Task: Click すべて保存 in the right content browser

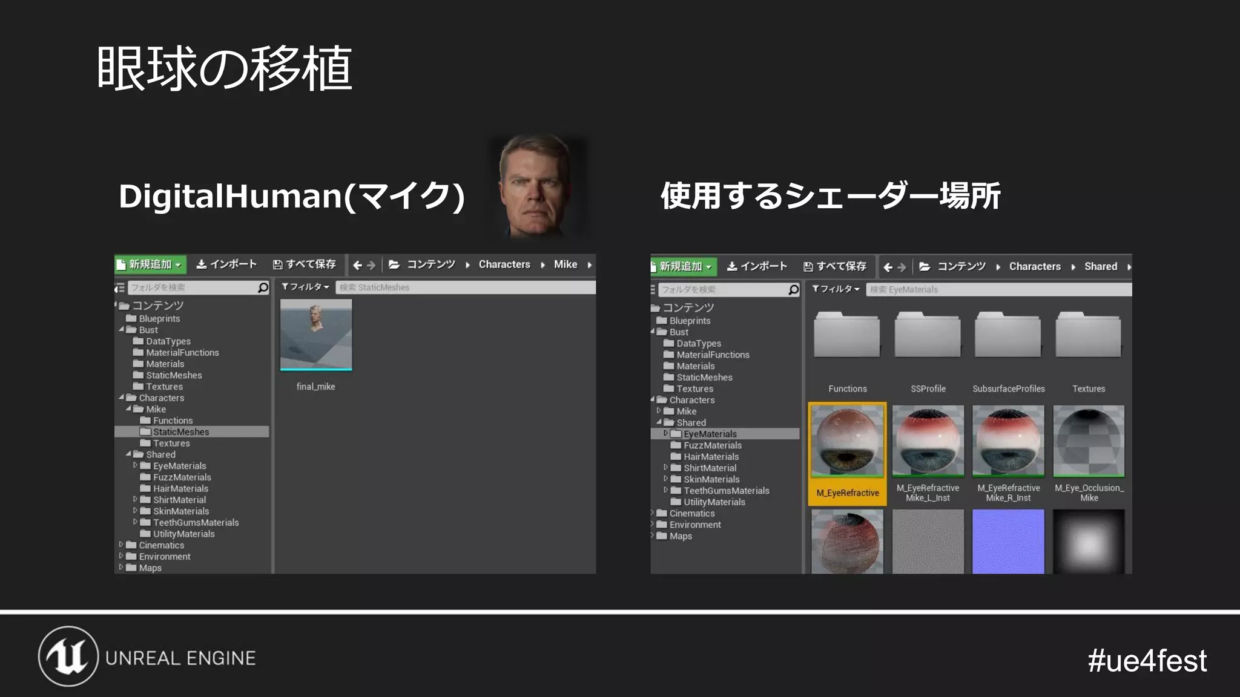Action: (835, 266)
